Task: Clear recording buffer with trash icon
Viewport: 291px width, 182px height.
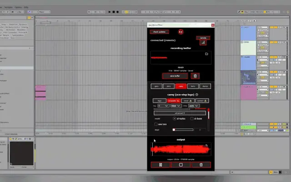Action: 195,76
